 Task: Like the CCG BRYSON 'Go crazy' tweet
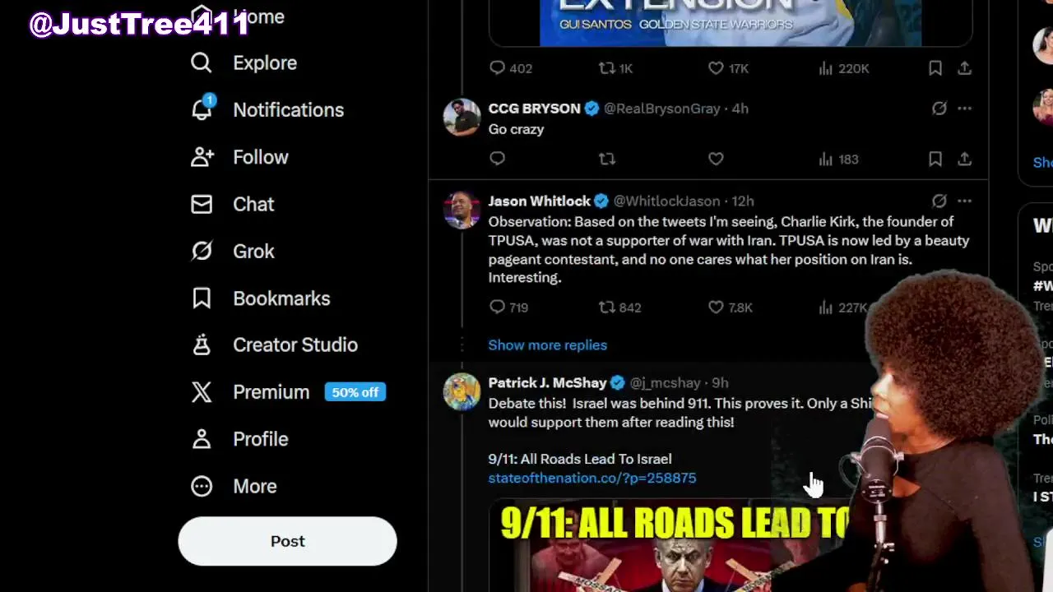[716, 159]
